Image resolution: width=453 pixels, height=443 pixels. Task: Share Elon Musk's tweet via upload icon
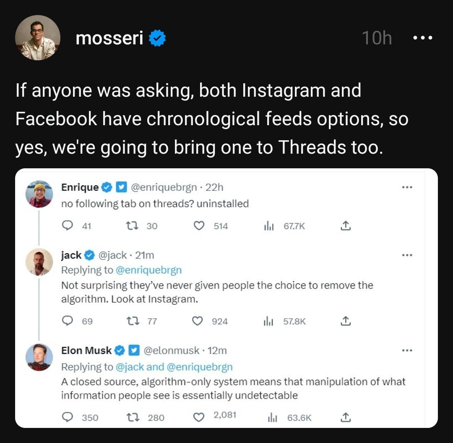coord(345,417)
